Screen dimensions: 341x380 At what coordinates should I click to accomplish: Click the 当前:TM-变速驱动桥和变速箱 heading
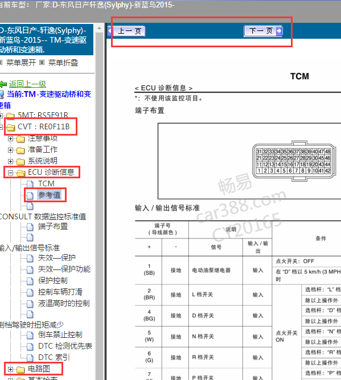[46, 100]
